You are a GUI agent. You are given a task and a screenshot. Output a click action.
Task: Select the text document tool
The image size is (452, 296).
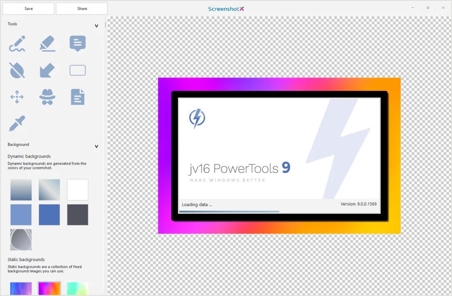click(77, 97)
